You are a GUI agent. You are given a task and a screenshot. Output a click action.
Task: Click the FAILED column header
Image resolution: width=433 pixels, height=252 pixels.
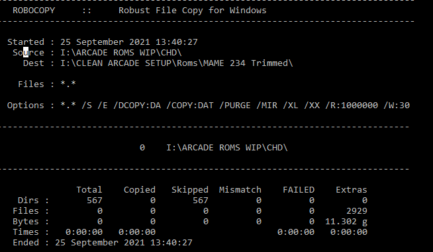[x=299, y=189]
